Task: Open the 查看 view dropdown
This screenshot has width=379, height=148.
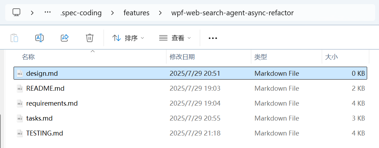Action: point(175,38)
